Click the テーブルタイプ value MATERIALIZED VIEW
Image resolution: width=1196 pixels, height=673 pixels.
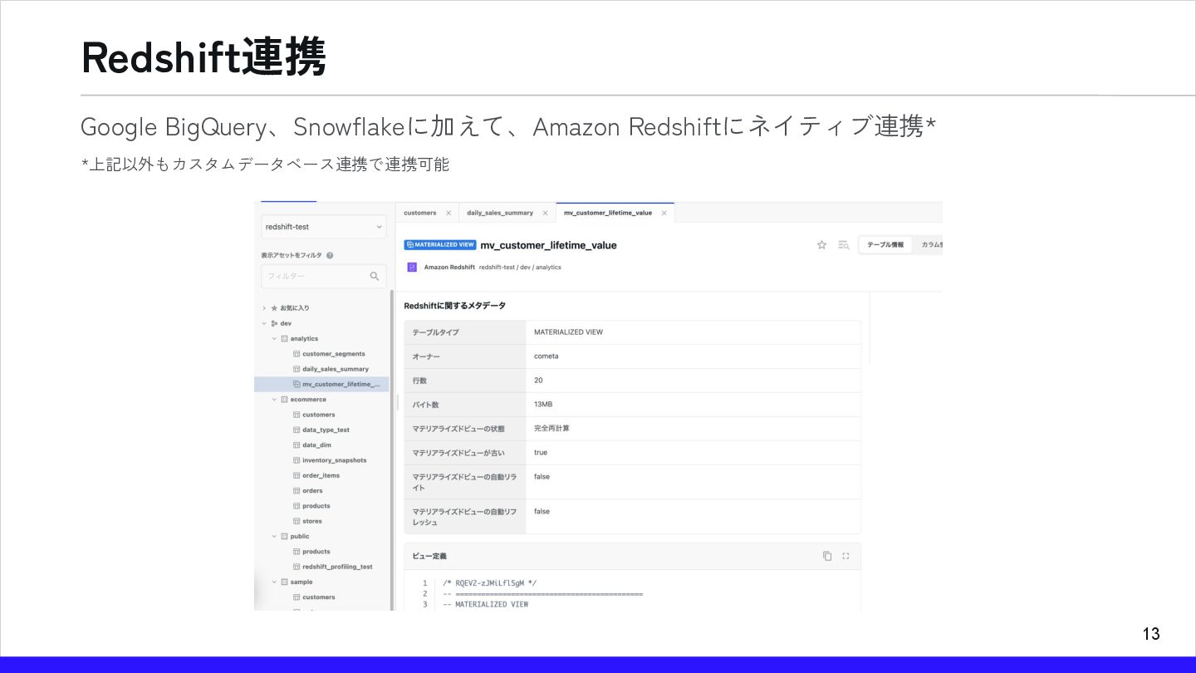[568, 332]
